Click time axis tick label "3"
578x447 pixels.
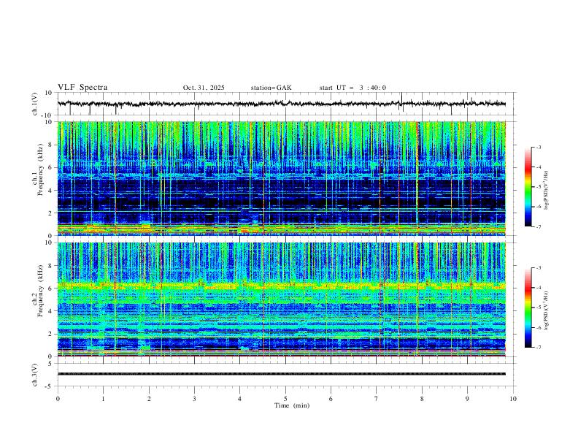point(194,399)
